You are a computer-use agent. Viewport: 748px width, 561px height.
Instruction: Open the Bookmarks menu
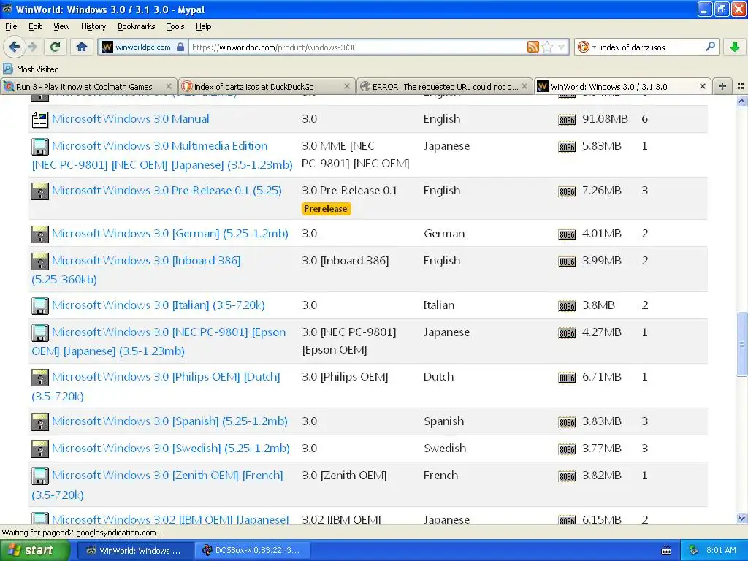(136, 26)
